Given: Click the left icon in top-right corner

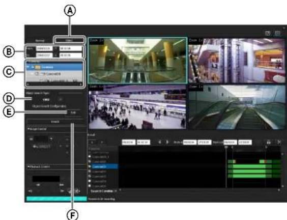Looking at the screenshot, I should (268, 33).
